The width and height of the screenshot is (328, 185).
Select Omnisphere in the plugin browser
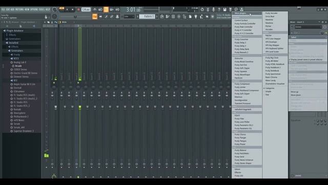click(19, 113)
